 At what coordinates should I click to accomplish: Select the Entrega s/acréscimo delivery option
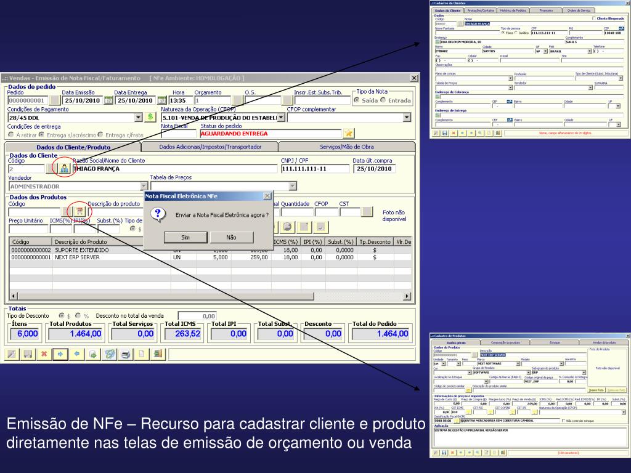point(41,135)
